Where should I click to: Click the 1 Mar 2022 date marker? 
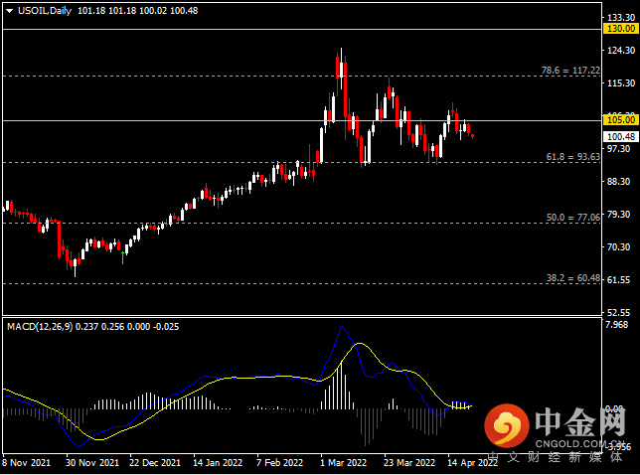[x=344, y=462]
